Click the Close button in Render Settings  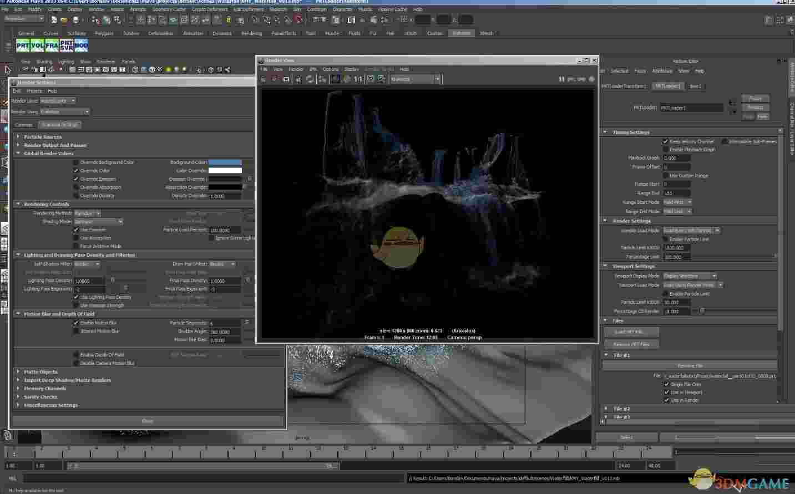pyautogui.click(x=147, y=421)
